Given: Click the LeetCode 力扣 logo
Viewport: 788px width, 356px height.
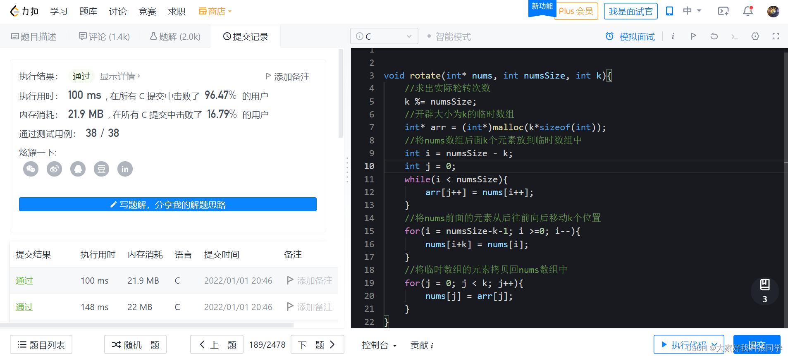Looking at the screenshot, I should 24,11.
